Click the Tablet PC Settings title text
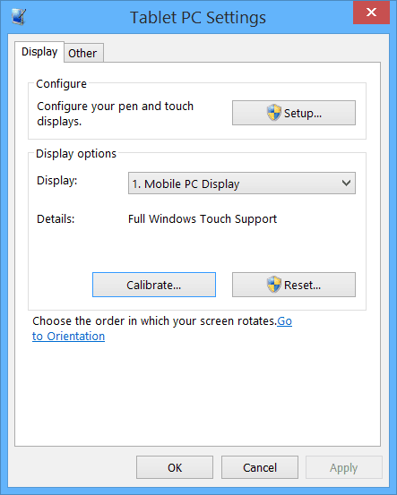397x495 pixels. (198, 17)
